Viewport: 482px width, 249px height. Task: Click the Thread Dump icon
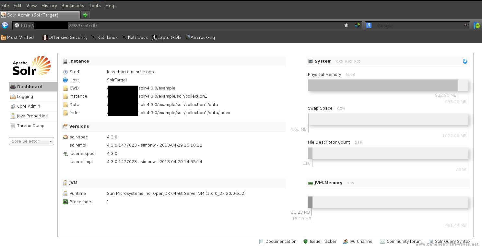(13, 126)
